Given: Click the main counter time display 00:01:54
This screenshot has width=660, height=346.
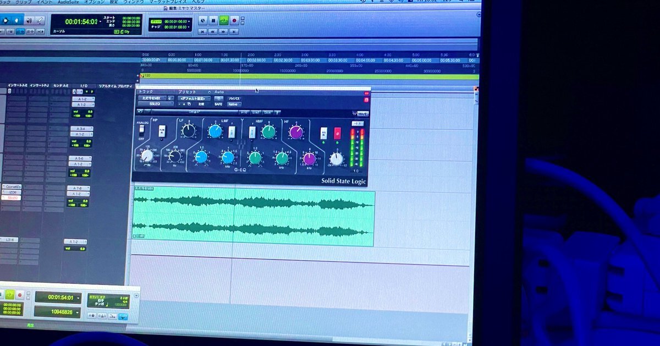Looking at the screenshot, I should 81,21.
